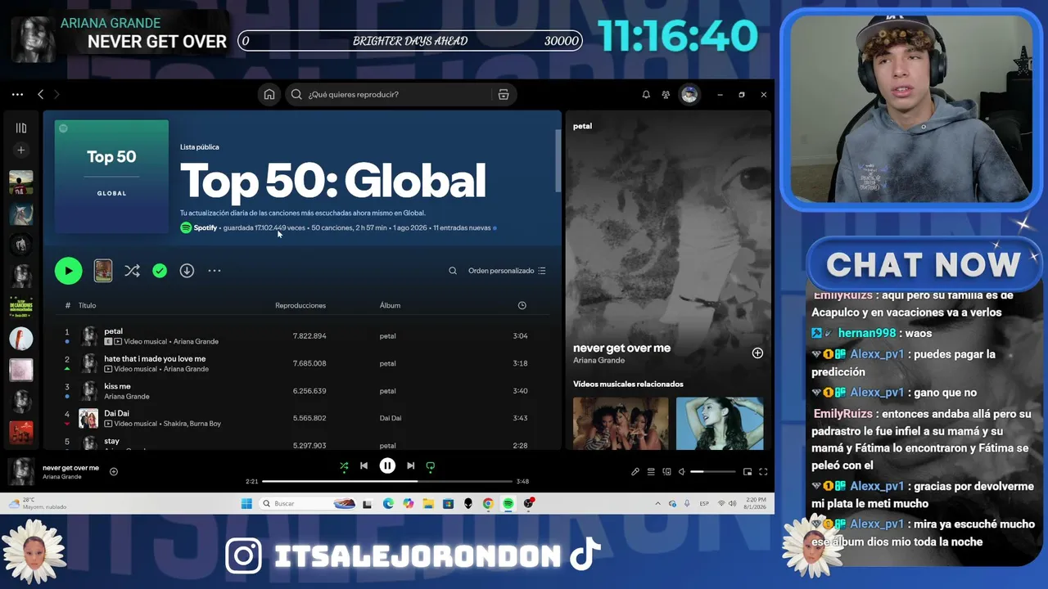Screen dimensions: 1048x589
Task: Create a new playlist with plus icon
Action: click(21, 150)
